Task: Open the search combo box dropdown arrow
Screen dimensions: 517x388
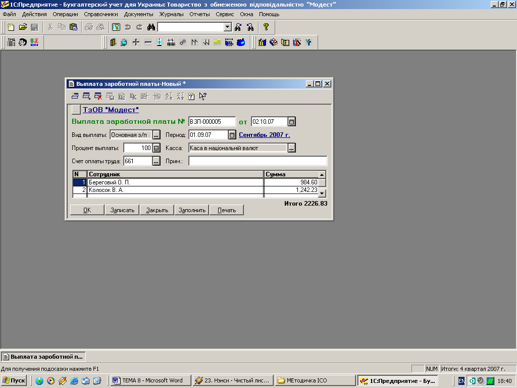Action: coord(228,27)
